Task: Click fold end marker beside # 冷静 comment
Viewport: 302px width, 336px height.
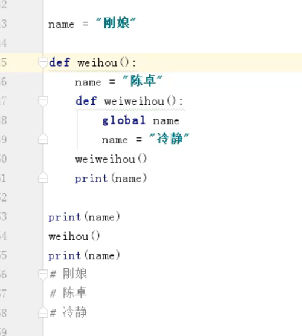Action: [x=43, y=312]
